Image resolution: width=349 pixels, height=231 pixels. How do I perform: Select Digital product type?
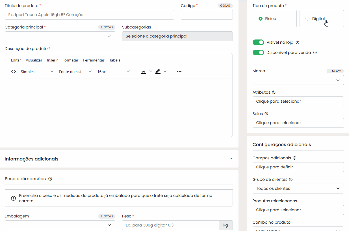pyautogui.click(x=322, y=19)
